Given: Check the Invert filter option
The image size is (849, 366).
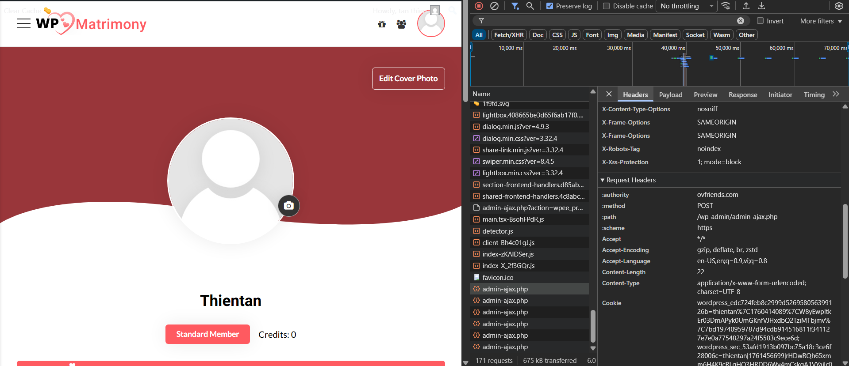Looking at the screenshot, I should click(760, 21).
